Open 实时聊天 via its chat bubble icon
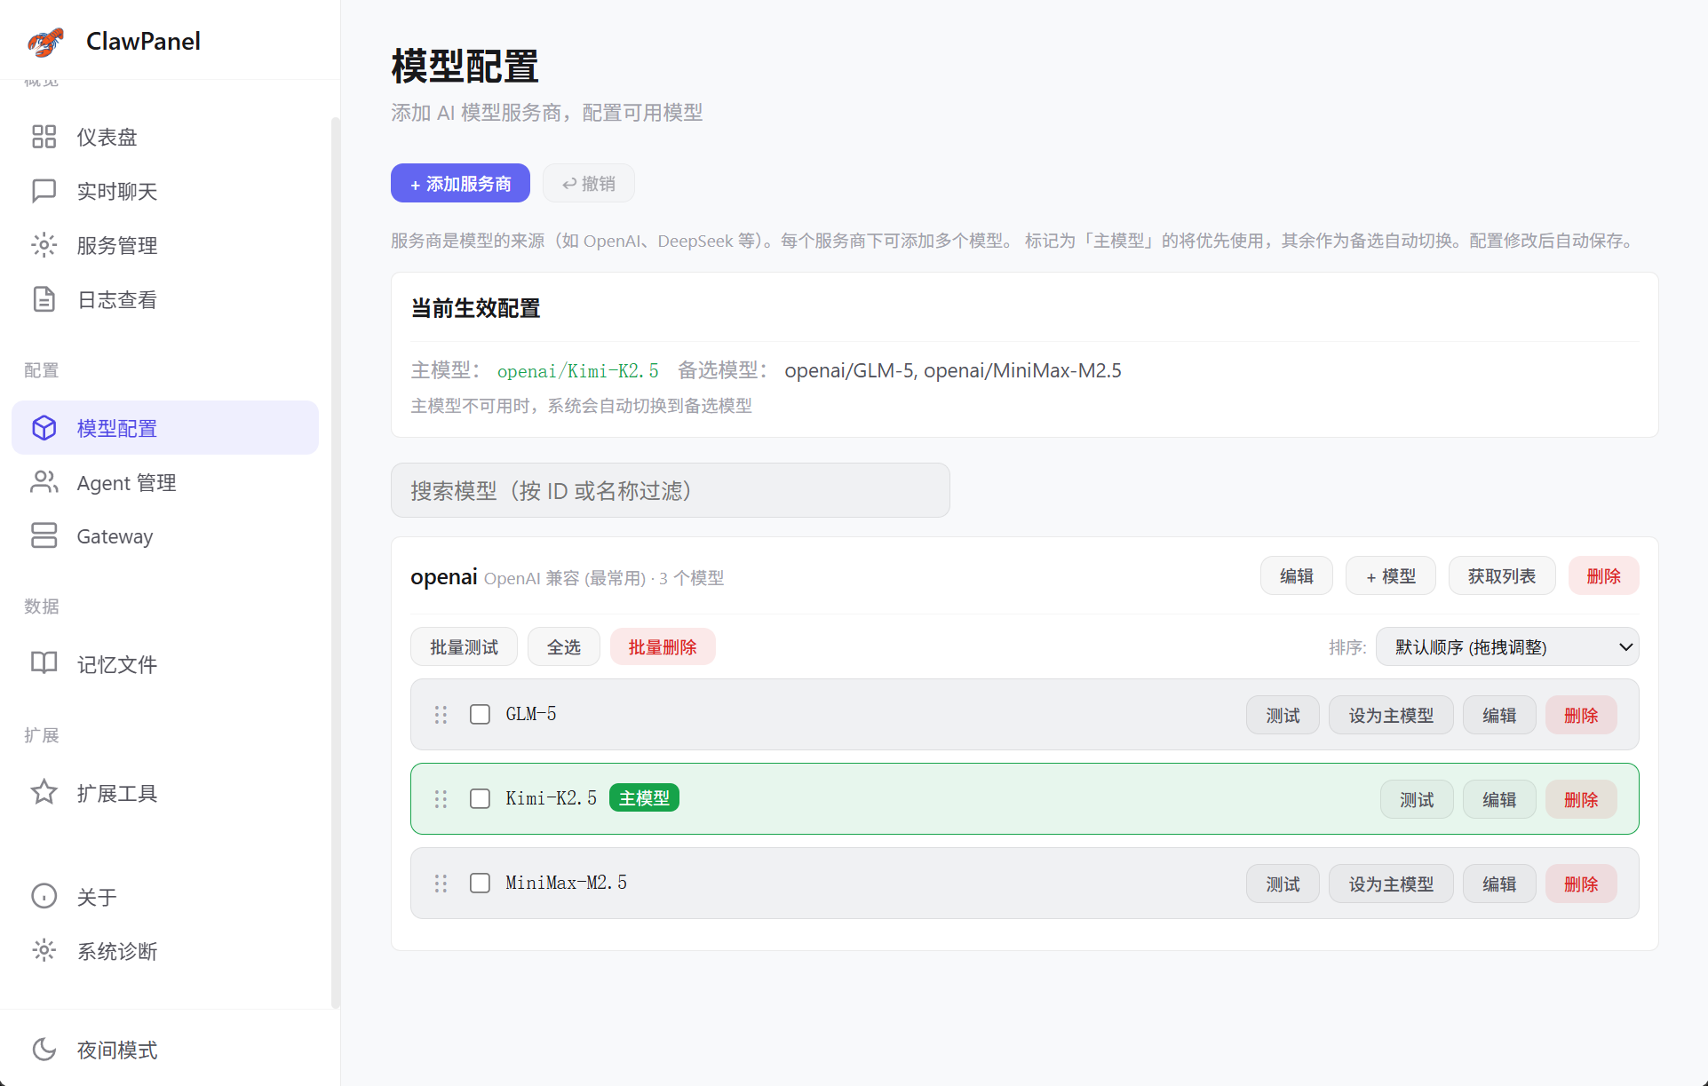 point(44,190)
